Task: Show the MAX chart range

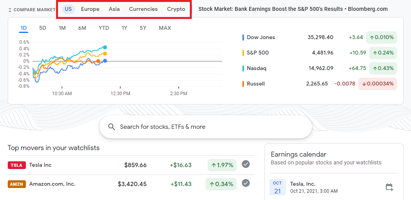Action: pyautogui.click(x=165, y=28)
